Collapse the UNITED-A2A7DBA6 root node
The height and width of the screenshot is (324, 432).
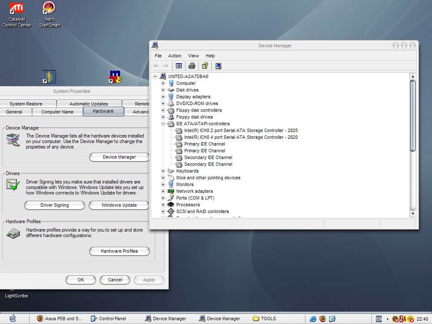click(155, 77)
